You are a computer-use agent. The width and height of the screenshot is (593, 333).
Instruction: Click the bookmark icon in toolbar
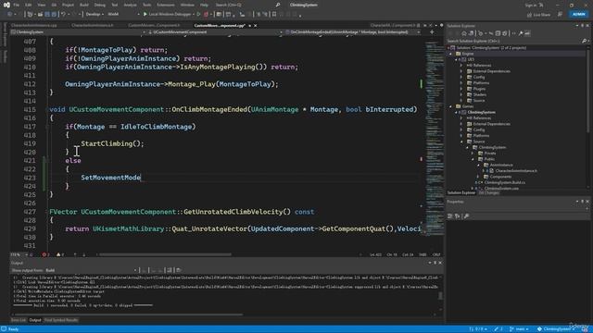tap(274, 15)
